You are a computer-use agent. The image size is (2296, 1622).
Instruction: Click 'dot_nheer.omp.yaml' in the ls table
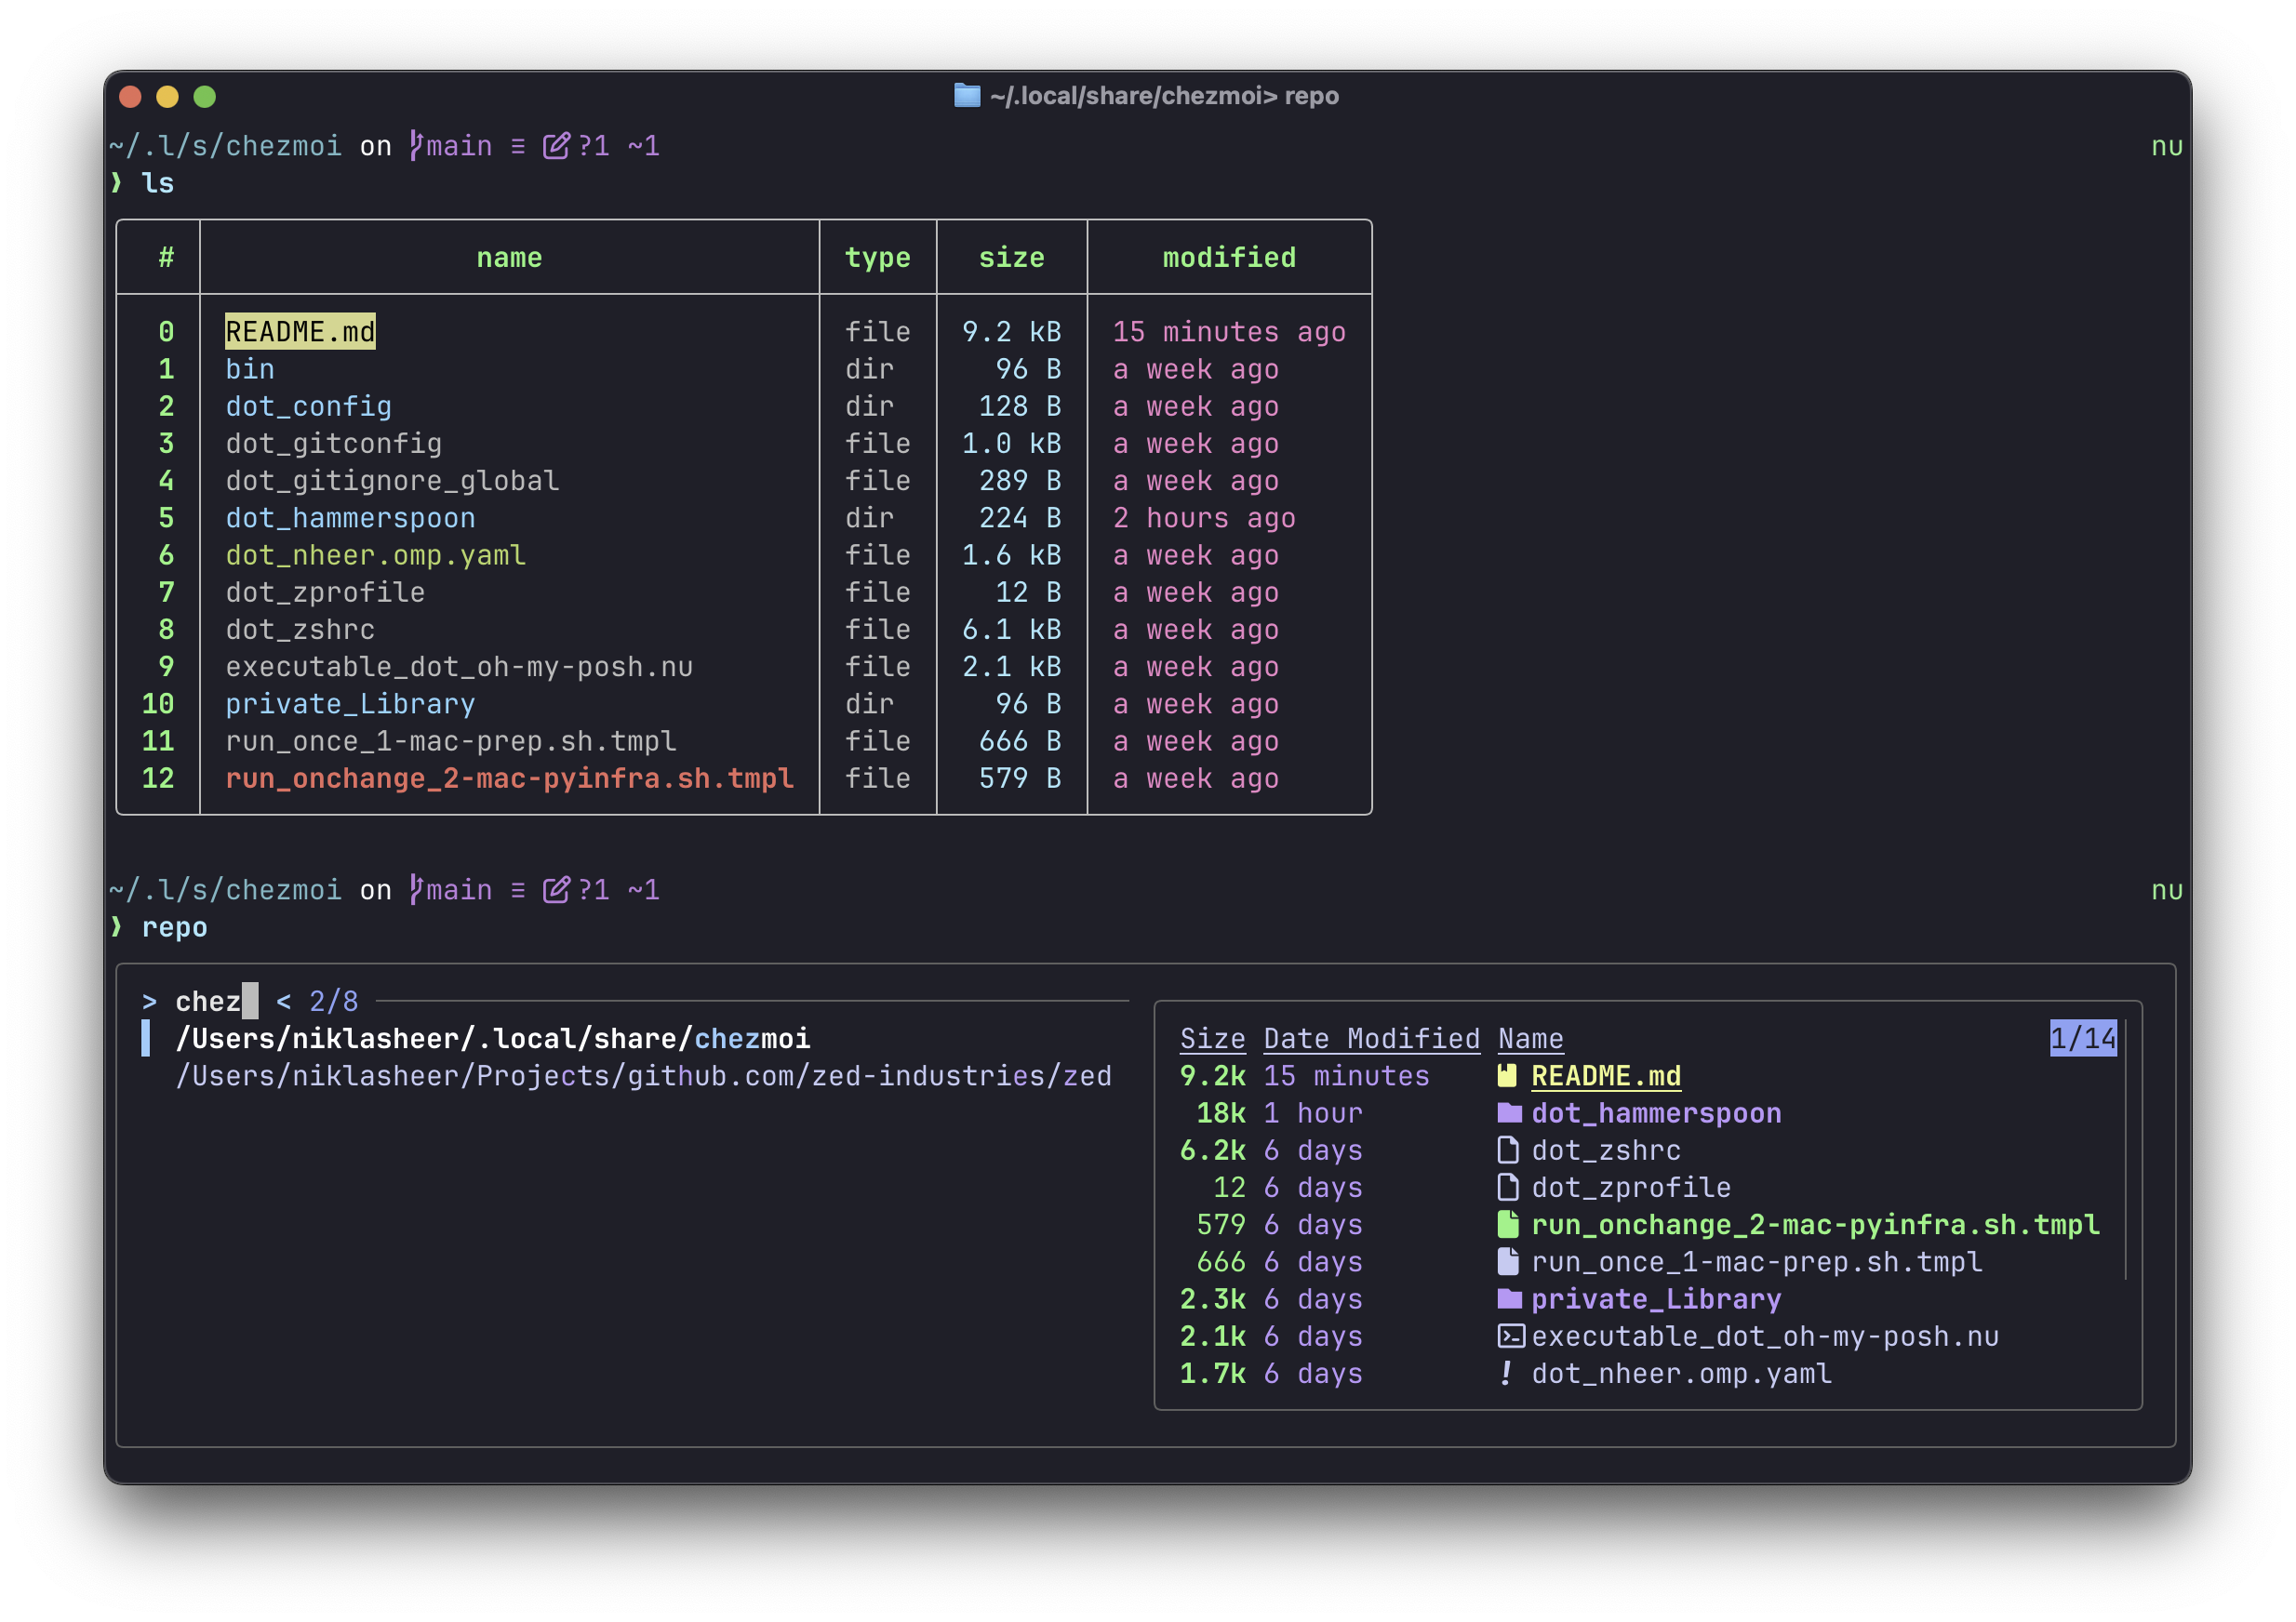click(375, 555)
